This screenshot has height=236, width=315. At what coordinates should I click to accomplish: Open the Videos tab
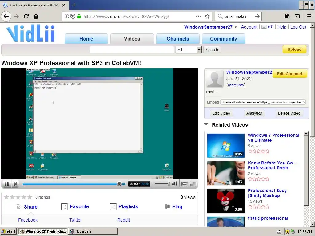coord(132,39)
